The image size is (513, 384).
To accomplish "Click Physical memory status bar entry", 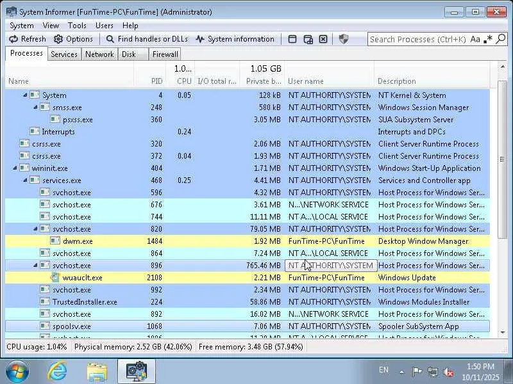I will tap(133, 347).
